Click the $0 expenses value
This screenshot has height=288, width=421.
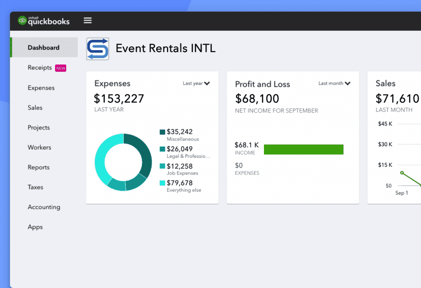pyautogui.click(x=239, y=165)
